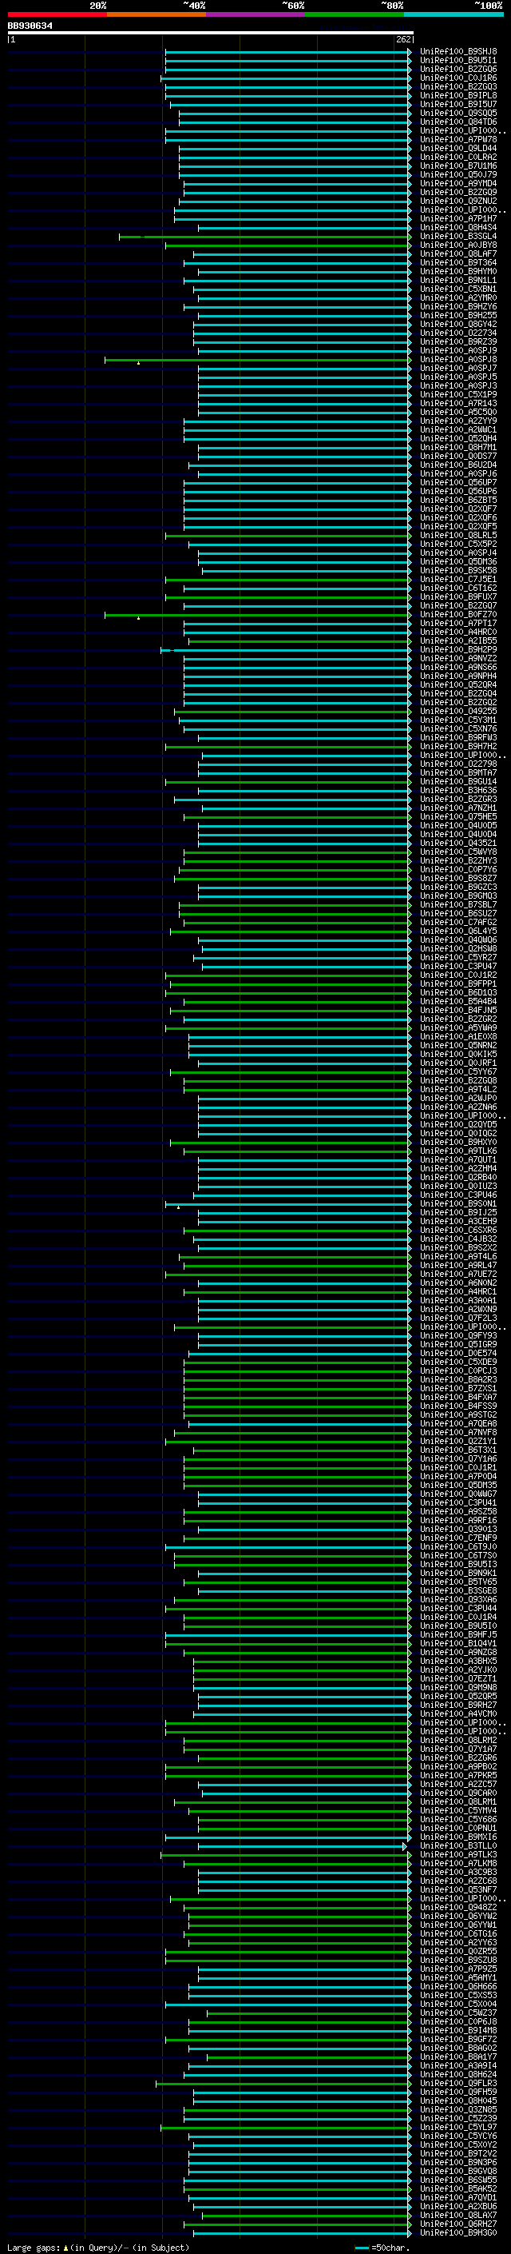The image size is (511, 2254).
Task: Click the label UniRef100_A7P1H7
Action: point(458,219)
